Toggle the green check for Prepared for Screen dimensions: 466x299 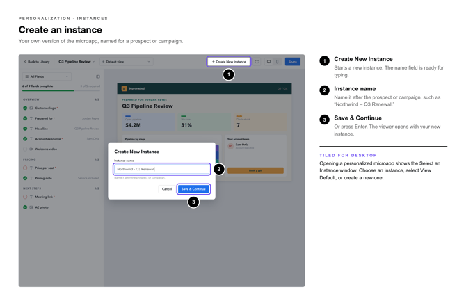(x=25, y=118)
